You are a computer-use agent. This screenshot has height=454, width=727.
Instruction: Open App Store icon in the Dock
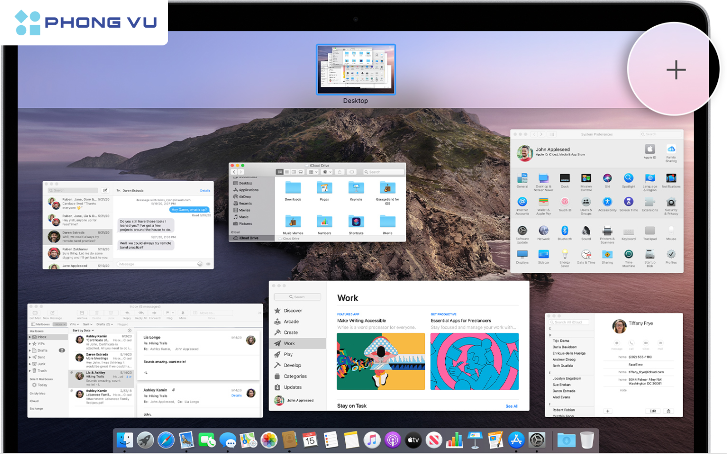(516, 440)
